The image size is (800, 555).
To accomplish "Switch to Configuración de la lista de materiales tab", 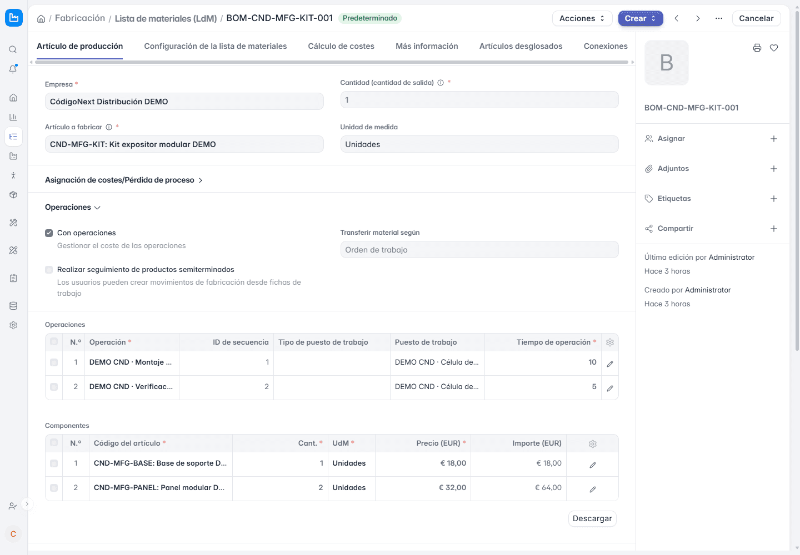I will coord(216,46).
